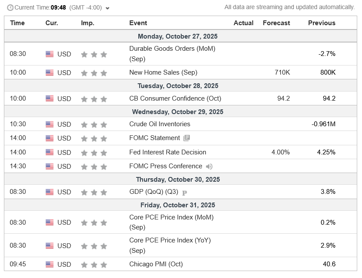Click importance stars for FOMC Statement
Image resolution: width=362 pixels, height=278 pixels.
(x=94, y=138)
